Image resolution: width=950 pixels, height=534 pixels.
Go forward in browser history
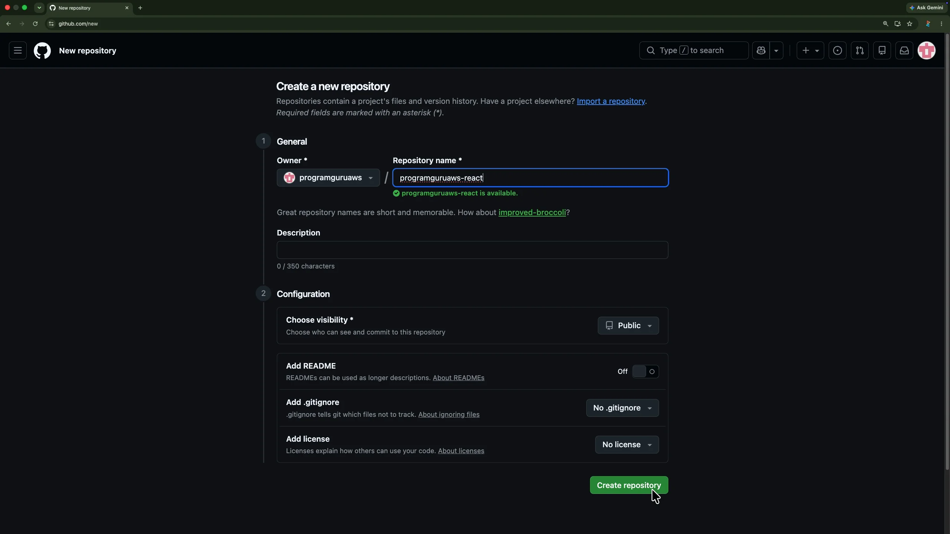pyautogui.click(x=22, y=24)
